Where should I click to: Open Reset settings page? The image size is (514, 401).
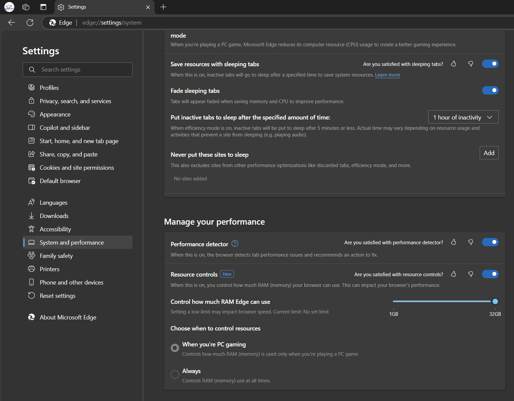click(x=78, y=296)
